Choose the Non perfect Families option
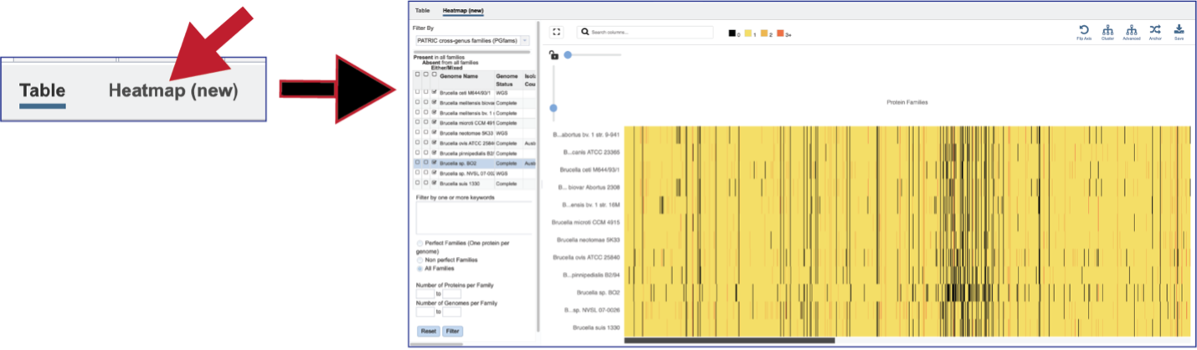The image size is (1197, 350). click(419, 260)
